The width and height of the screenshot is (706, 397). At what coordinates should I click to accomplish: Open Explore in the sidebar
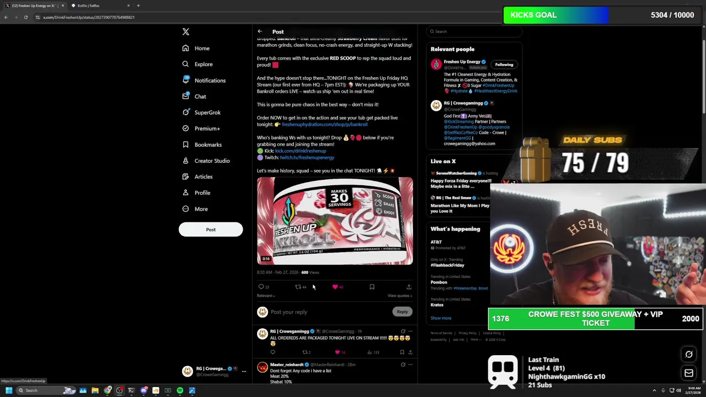[x=197, y=65]
